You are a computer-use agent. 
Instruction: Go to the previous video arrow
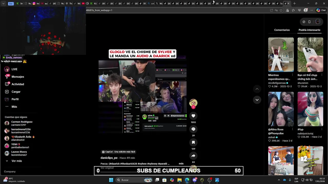(x=257, y=89)
